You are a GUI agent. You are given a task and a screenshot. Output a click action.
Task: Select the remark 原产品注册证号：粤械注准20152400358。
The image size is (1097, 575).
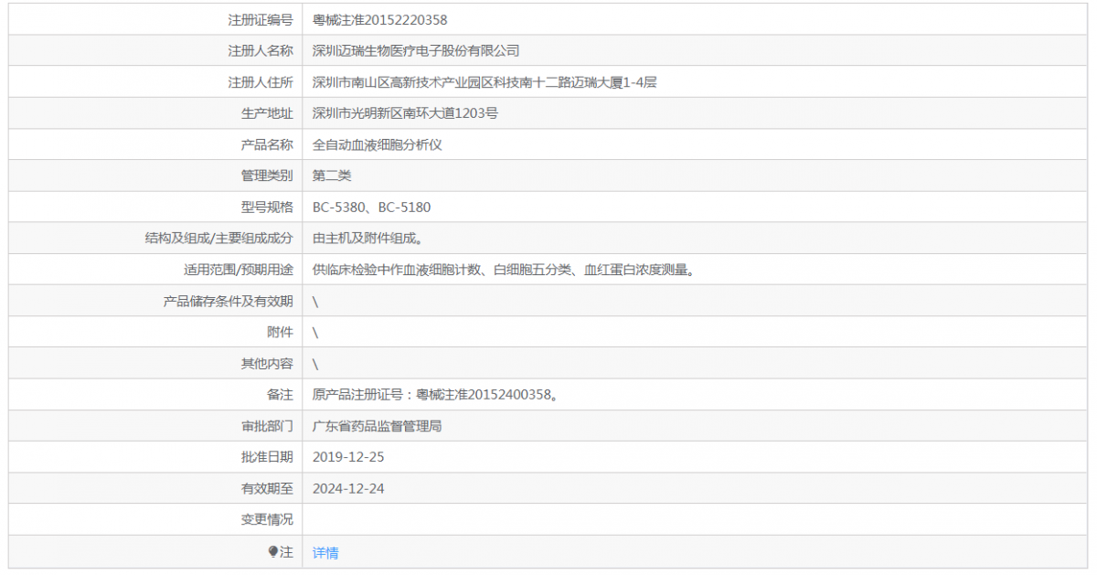pyautogui.click(x=436, y=395)
